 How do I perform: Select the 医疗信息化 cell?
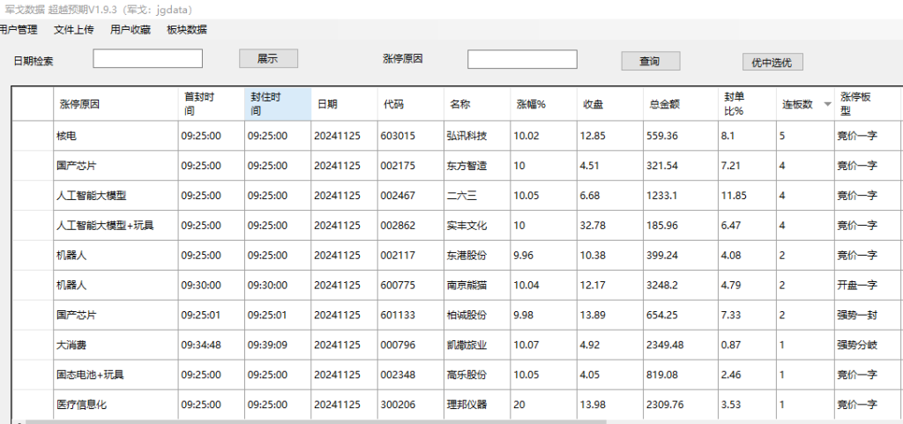pyautogui.click(x=116, y=405)
